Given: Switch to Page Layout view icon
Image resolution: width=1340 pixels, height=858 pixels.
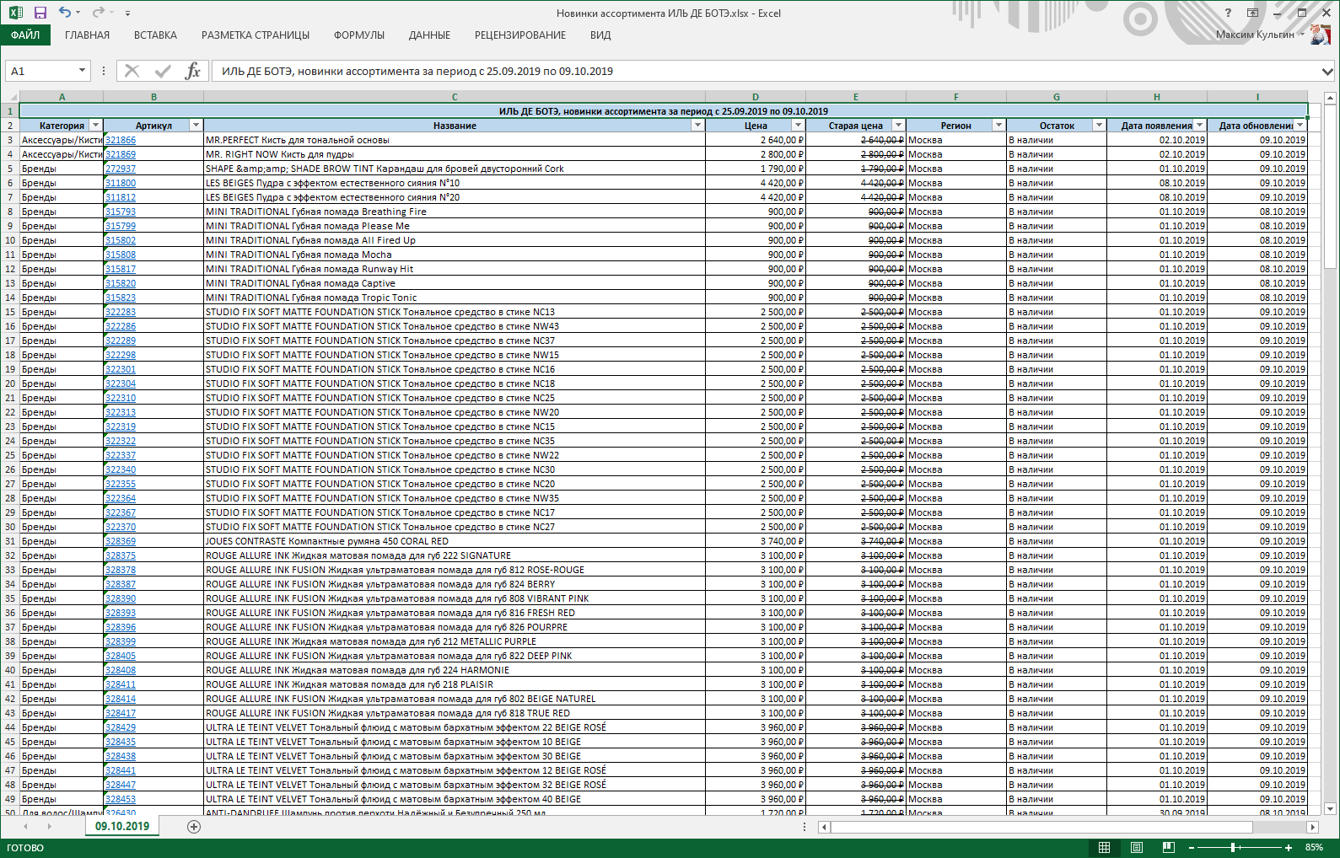Looking at the screenshot, I should click(x=1136, y=847).
